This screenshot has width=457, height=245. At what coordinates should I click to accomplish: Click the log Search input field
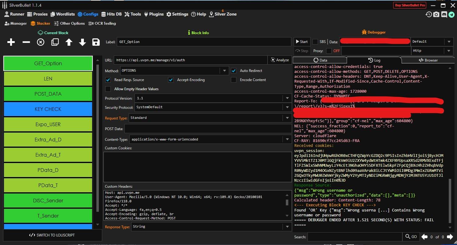355,237
